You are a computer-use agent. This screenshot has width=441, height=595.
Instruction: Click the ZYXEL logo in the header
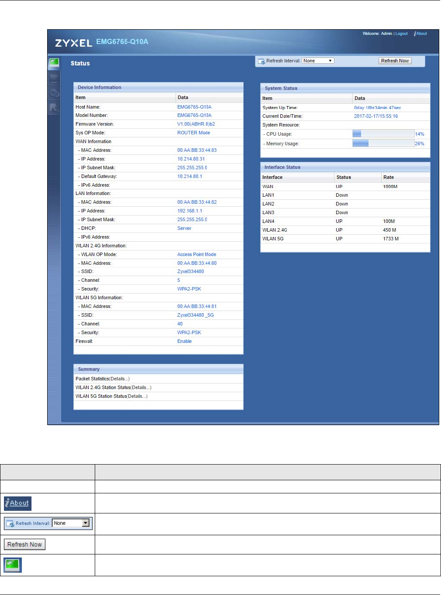[74, 43]
